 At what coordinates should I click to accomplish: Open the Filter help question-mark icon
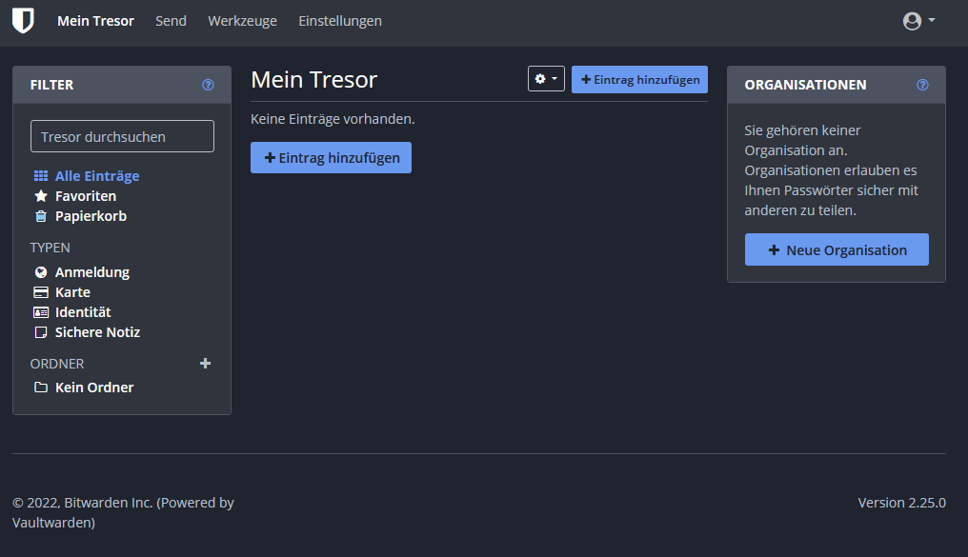208,85
